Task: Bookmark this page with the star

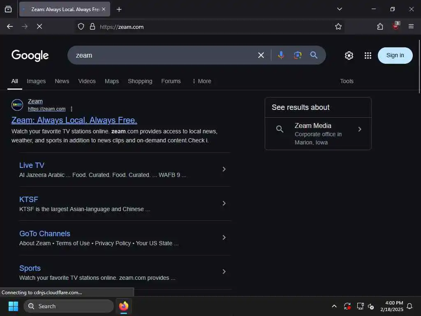Action: [338, 26]
